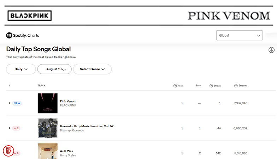The image size is (277, 159).
Task: Click the download chart icon
Action: tap(271, 50)
